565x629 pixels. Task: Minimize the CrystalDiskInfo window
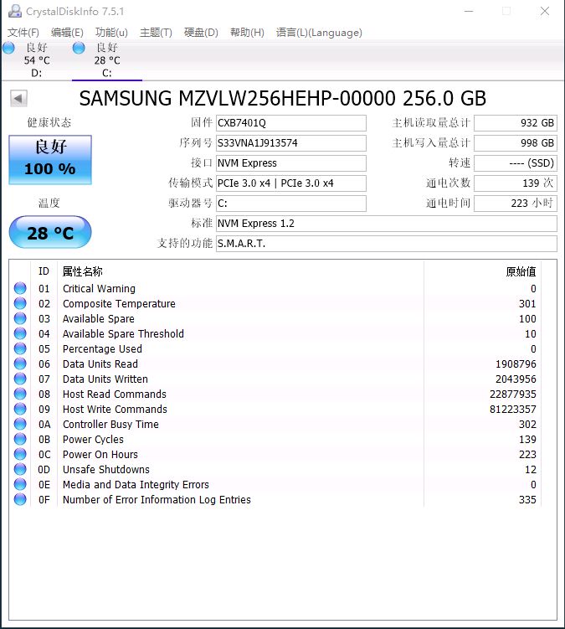pyautogui.click(x=469, y=11)
